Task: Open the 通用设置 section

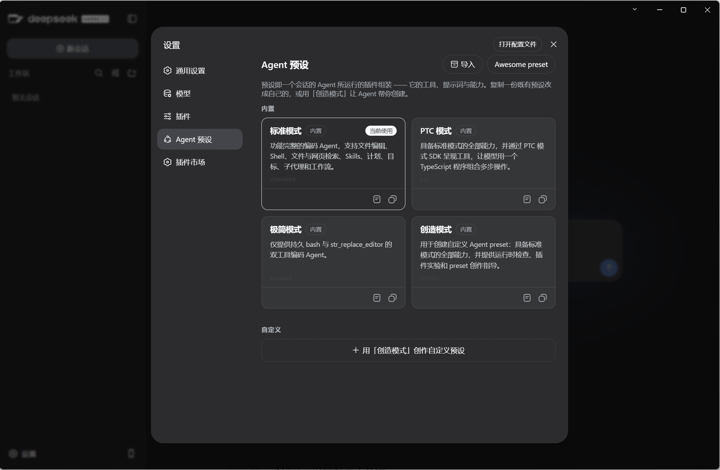Action: click(200, 70)
